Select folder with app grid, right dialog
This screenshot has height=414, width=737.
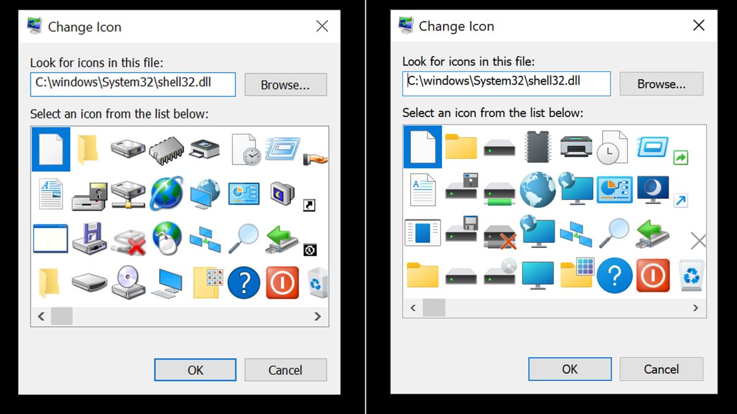(577, 273)
